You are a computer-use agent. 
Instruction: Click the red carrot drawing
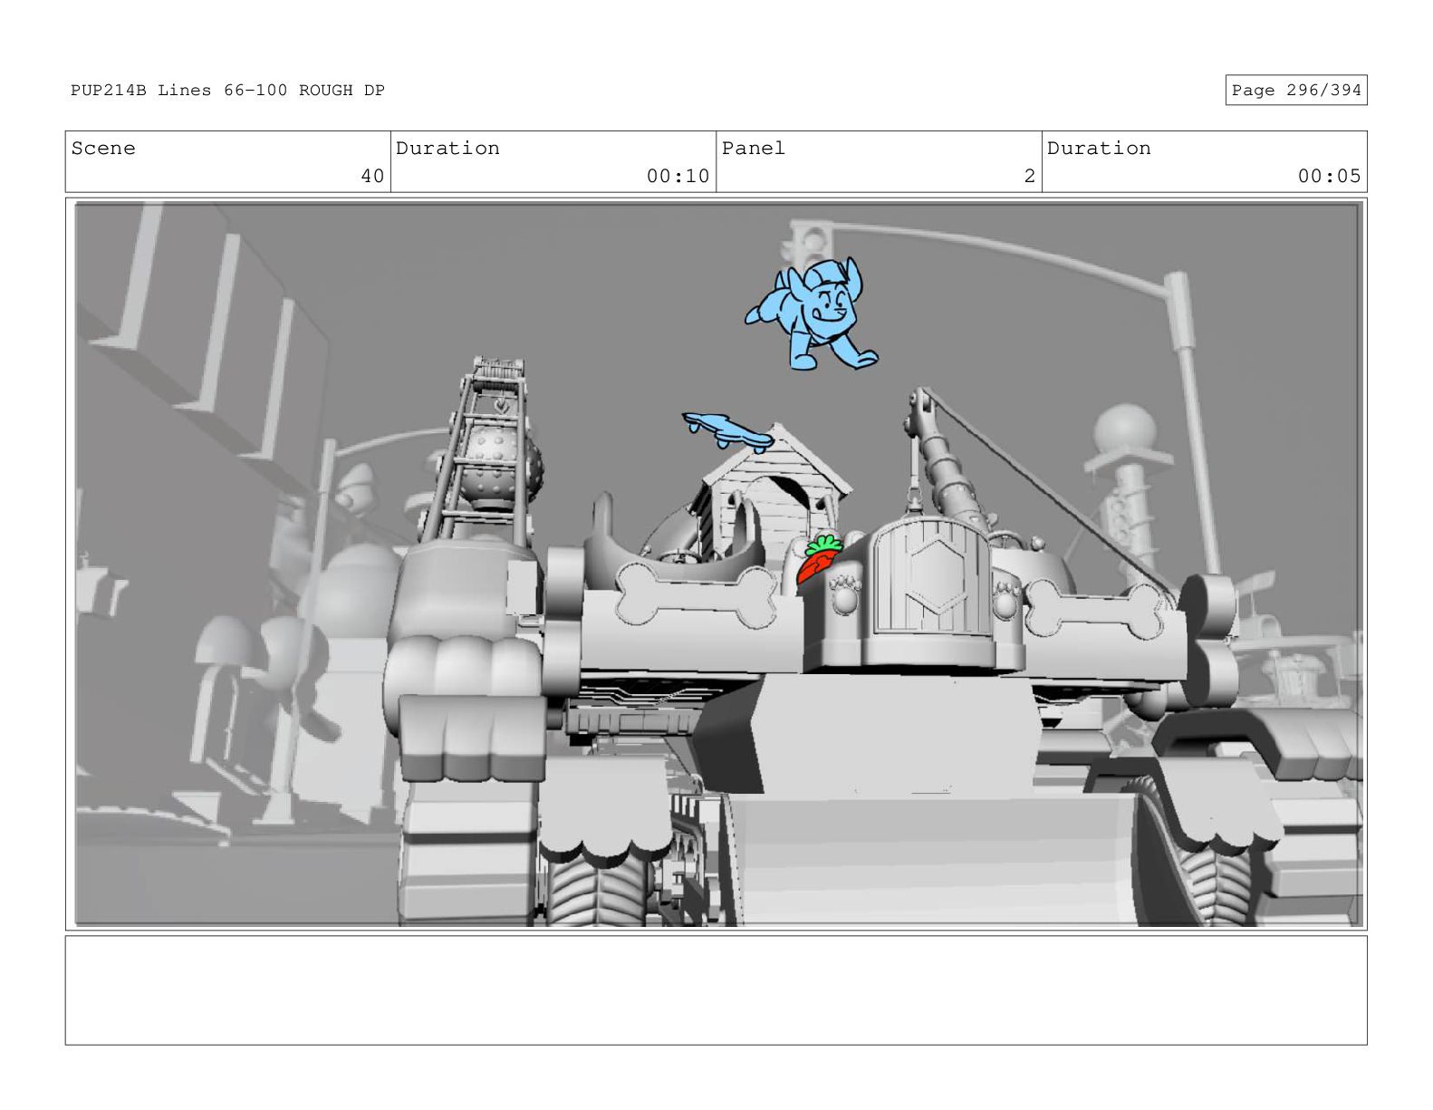[819, 558]
